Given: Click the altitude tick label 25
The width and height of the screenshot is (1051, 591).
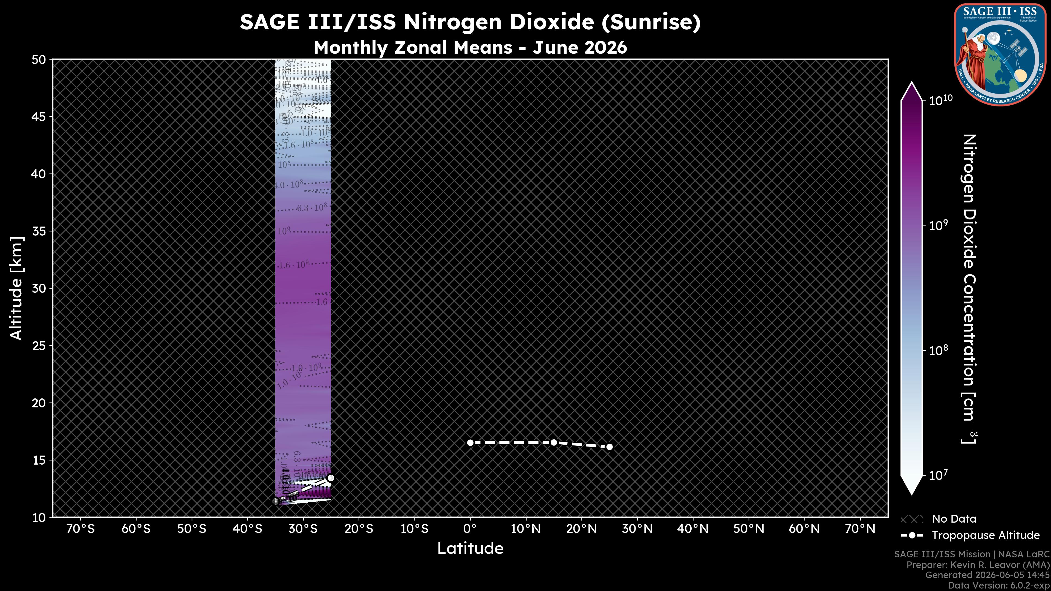Looking at the screenshot, I should tap(39, 346).
